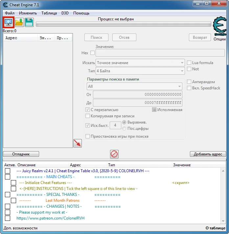
Task: Toggle С перезаписью checkbox
Action: (88, 110)
